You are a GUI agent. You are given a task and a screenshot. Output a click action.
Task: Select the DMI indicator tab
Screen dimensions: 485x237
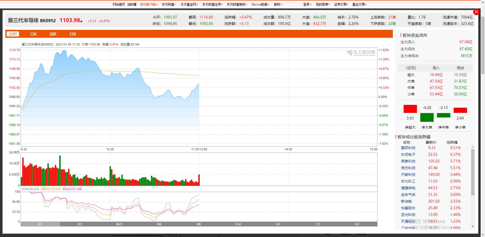pyautogui.click(x=199, y=224)
